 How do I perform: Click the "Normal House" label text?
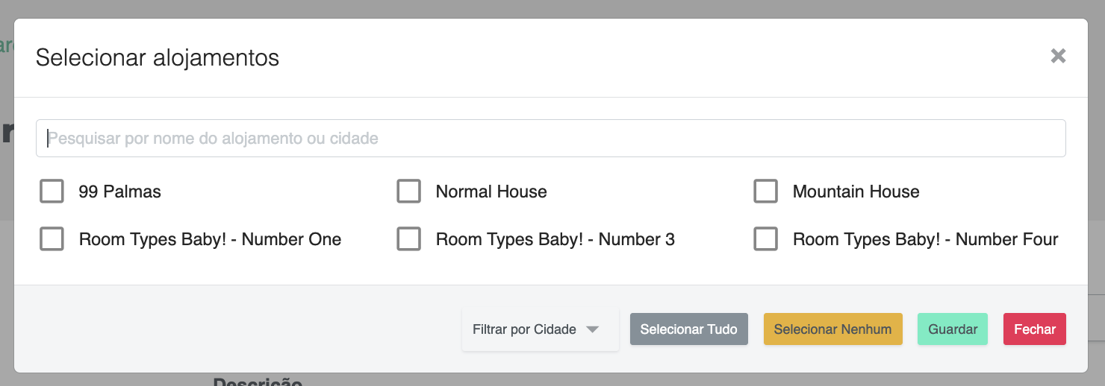[x=491, y=192]
